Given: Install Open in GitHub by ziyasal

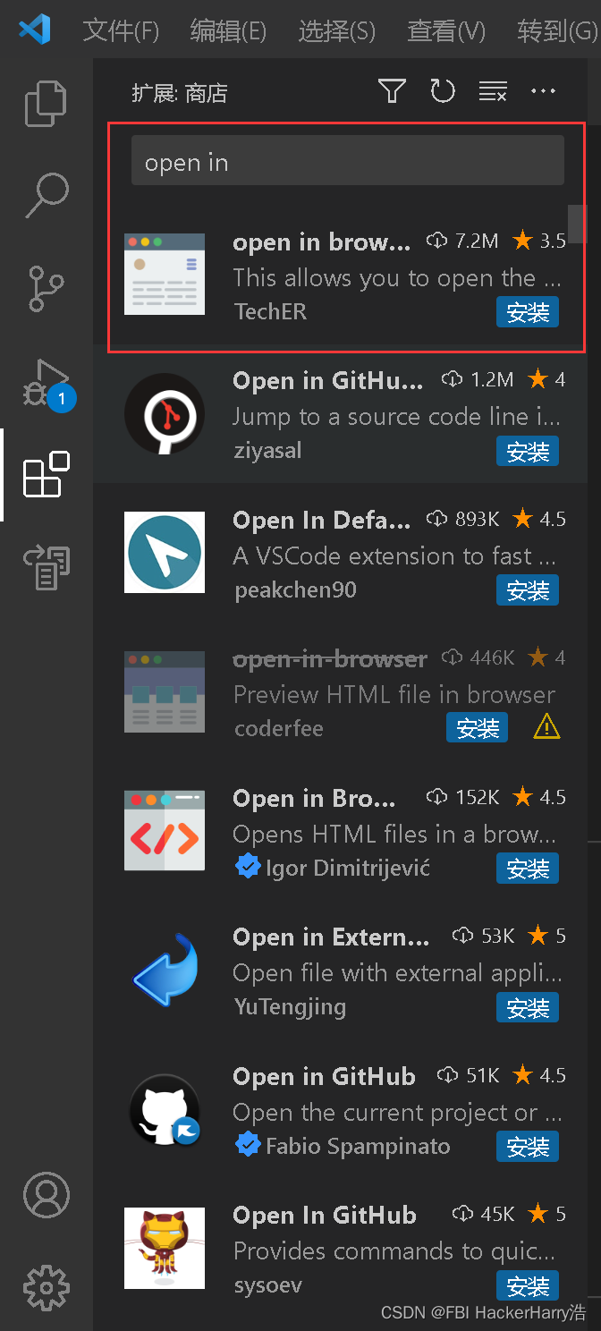Looking at the screenshot, I should [x=528, y=452].
